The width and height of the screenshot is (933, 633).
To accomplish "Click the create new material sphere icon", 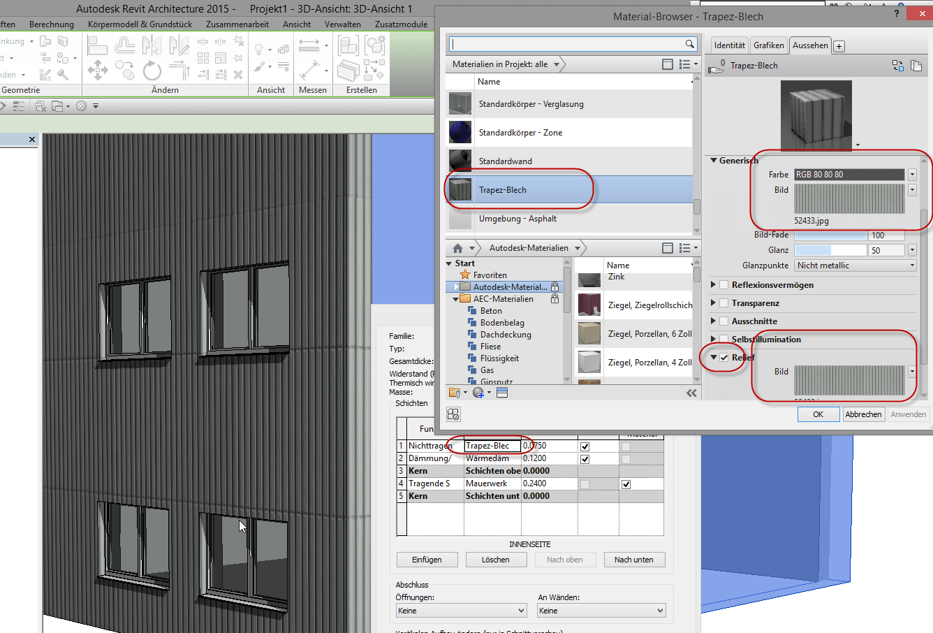I will pyautogui.click(x=478, y=393).
